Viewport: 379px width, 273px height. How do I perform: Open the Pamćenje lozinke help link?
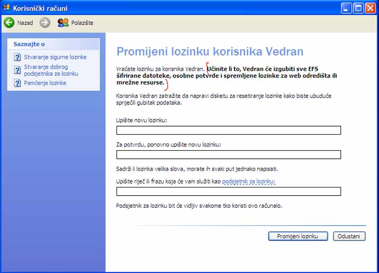(45, 83)
